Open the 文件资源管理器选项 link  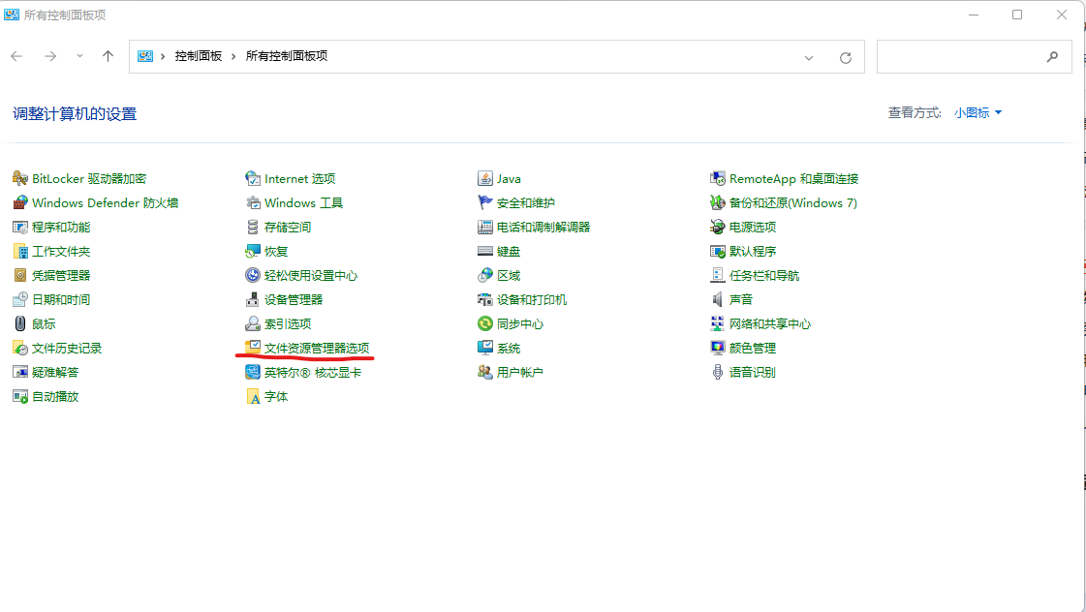point(316,348)
